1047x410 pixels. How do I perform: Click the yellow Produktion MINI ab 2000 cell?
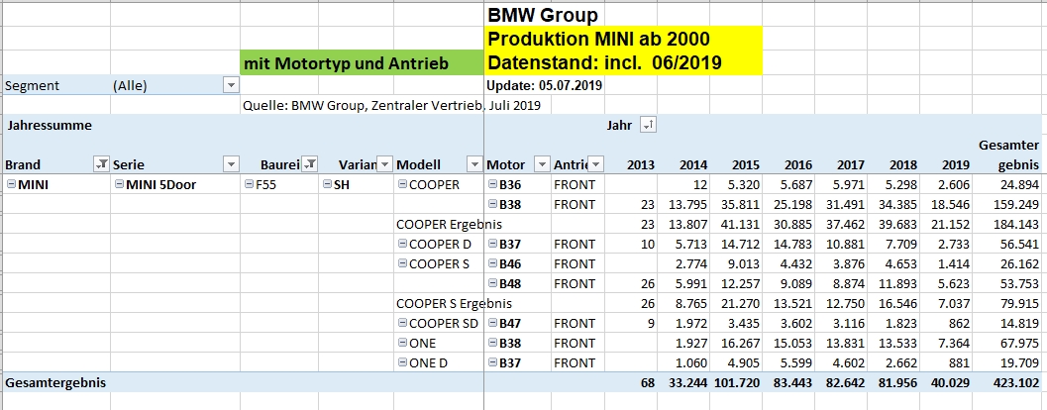(x=623, y=41)
